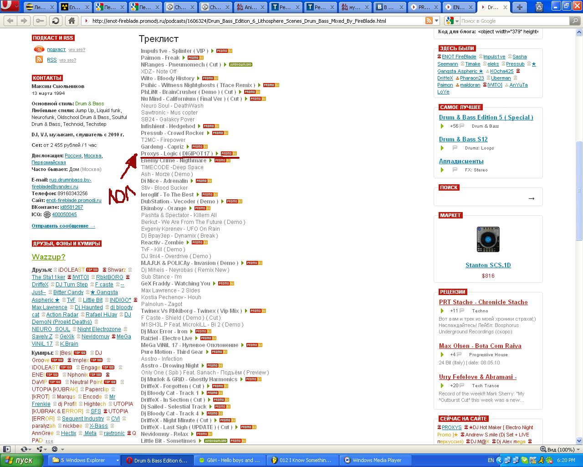
Task: Click the page vertical scrollbar thumb
Action: point(579,191)
